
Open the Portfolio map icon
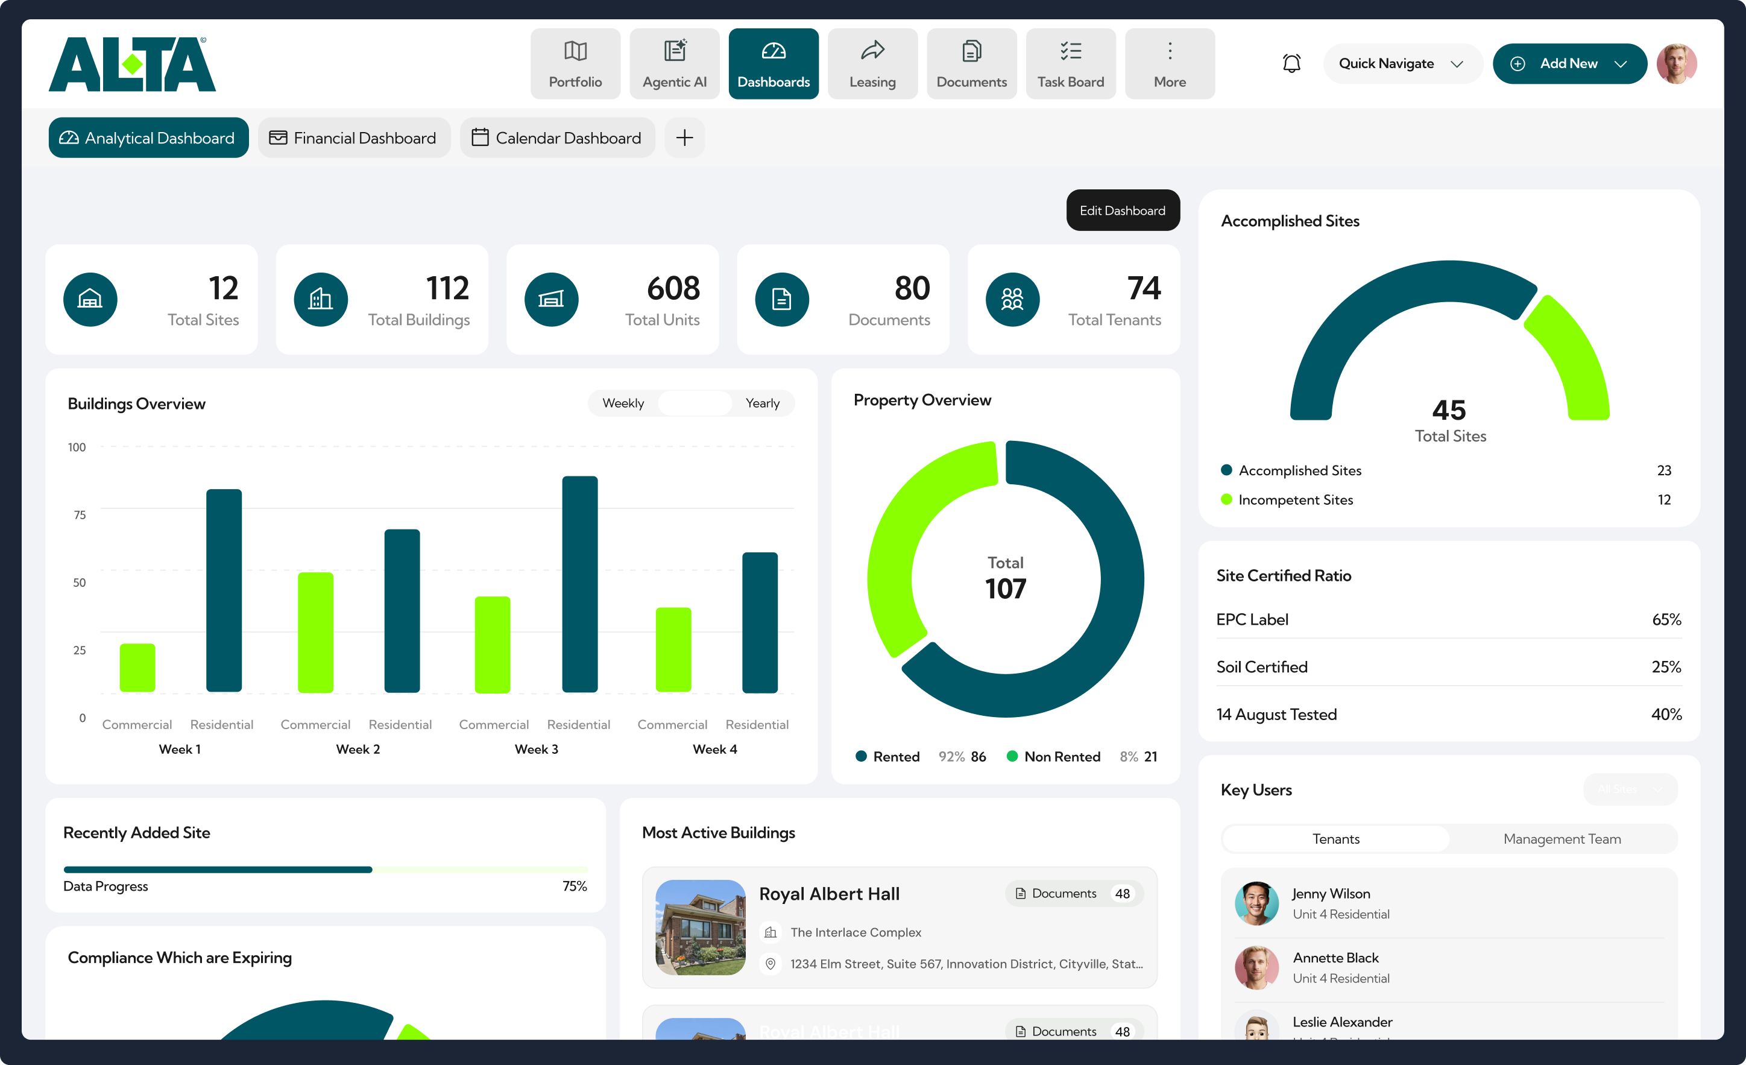575,51
